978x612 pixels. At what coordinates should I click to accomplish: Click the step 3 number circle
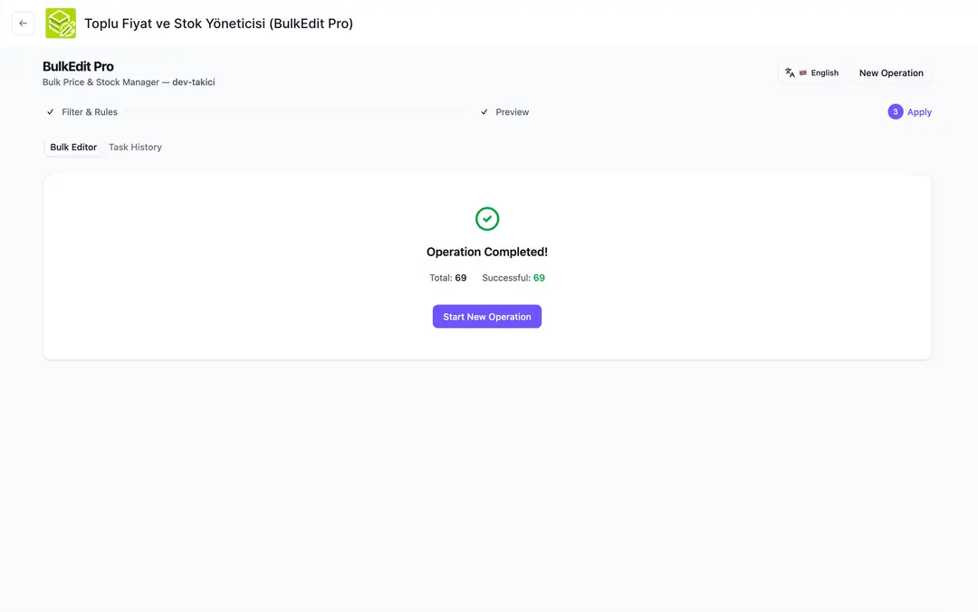tap(895, 112)
